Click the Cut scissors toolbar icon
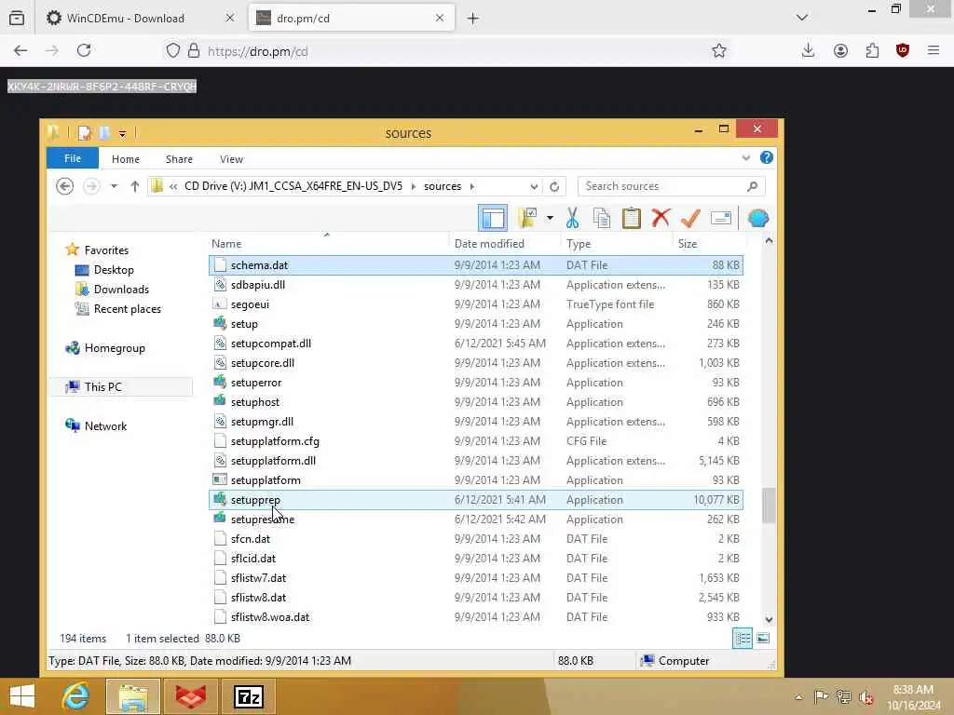The width and height of the screenshot is (954, 715). tap(572, 218)
